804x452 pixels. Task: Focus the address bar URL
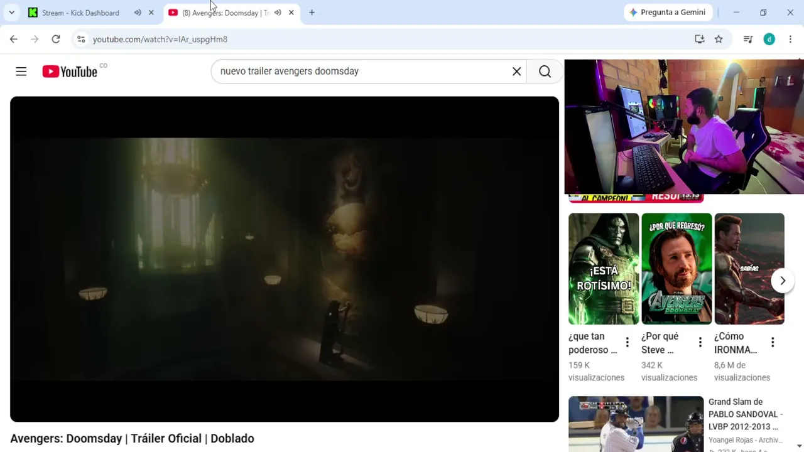click(160, 39)
